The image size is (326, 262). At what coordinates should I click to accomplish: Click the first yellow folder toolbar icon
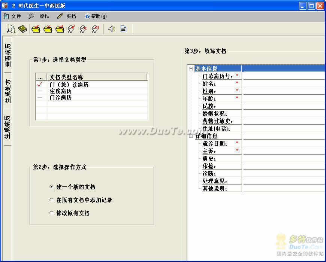pyautogui.click(x=36, y=29)
